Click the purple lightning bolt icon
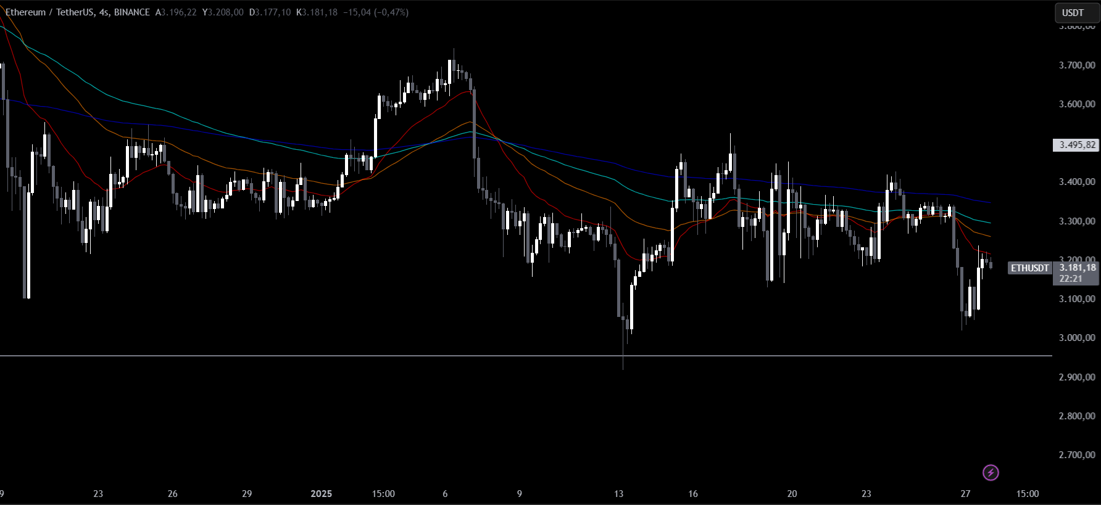This screenshot has height=505, width=1101. click(991, 473)
